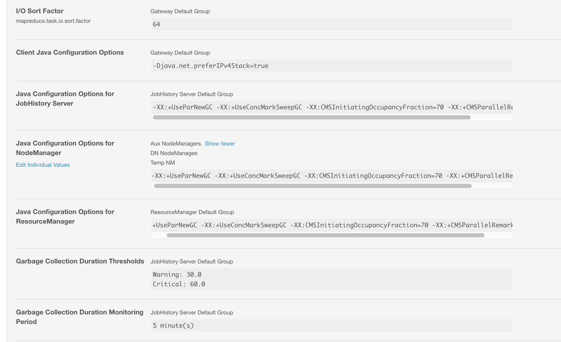
Task: Select the I/O Sort Factor value field showing 64
Action: [x=331, y=24]
